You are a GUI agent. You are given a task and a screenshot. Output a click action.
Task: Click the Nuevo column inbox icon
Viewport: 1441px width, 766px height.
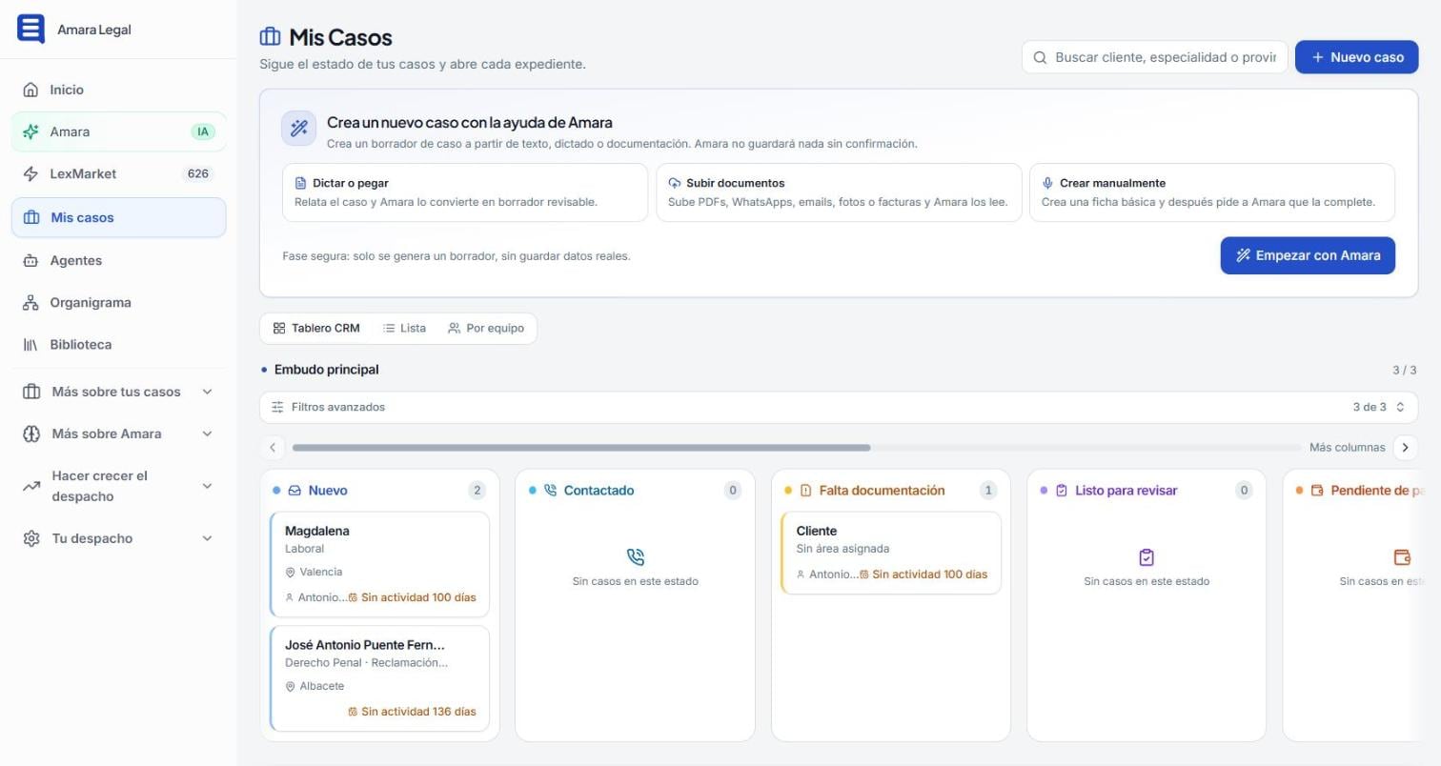point(294,491)
